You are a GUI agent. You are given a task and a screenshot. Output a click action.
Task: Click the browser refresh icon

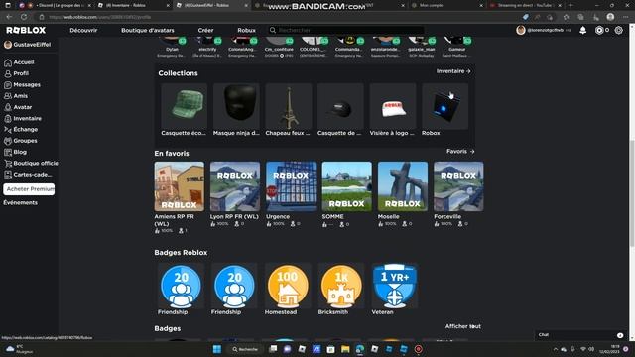click(24, 17)
